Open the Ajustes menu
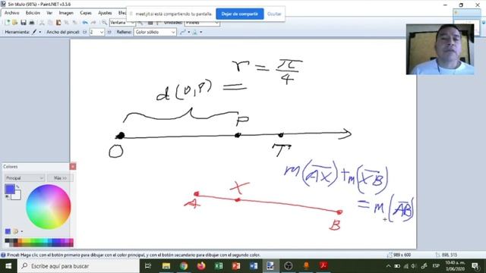Image resolution: width=486 pixels, height=273 pixels. click(105, 13)
